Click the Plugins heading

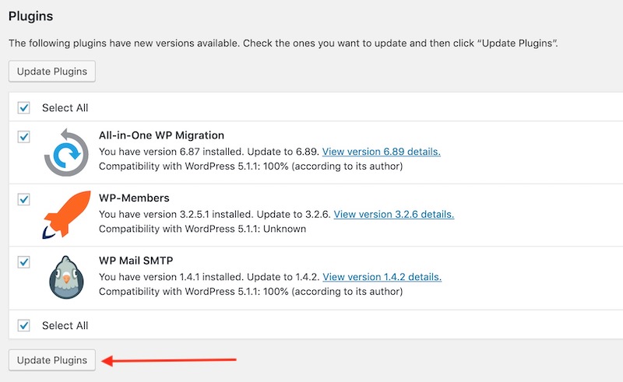(30, 16)
